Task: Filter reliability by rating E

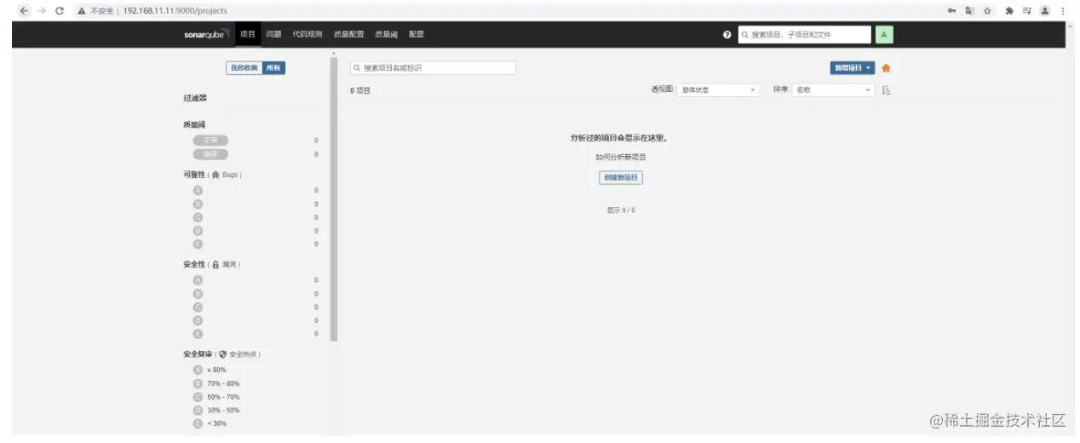Action: (x=198, y=244)
